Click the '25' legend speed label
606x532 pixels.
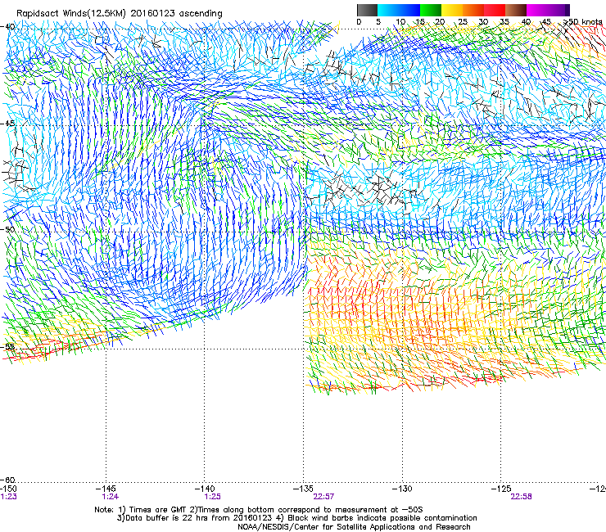[x=463, y=22]
